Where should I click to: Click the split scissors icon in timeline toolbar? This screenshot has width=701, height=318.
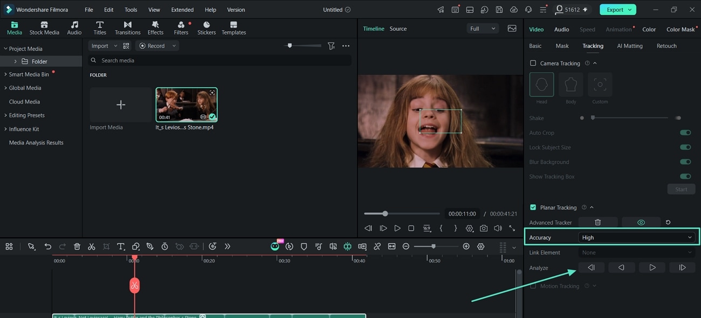tap(92, 246)
